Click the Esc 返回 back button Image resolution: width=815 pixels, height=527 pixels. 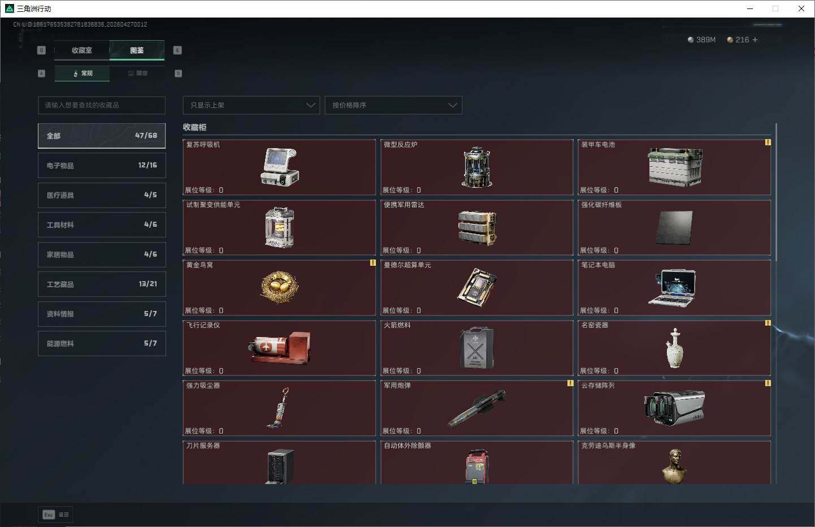tap(55, 515)
